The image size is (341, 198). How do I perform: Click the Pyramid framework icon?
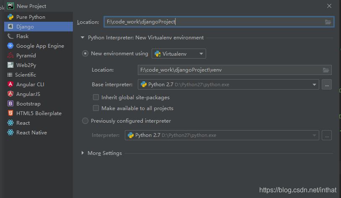click(x=10, y=55)
